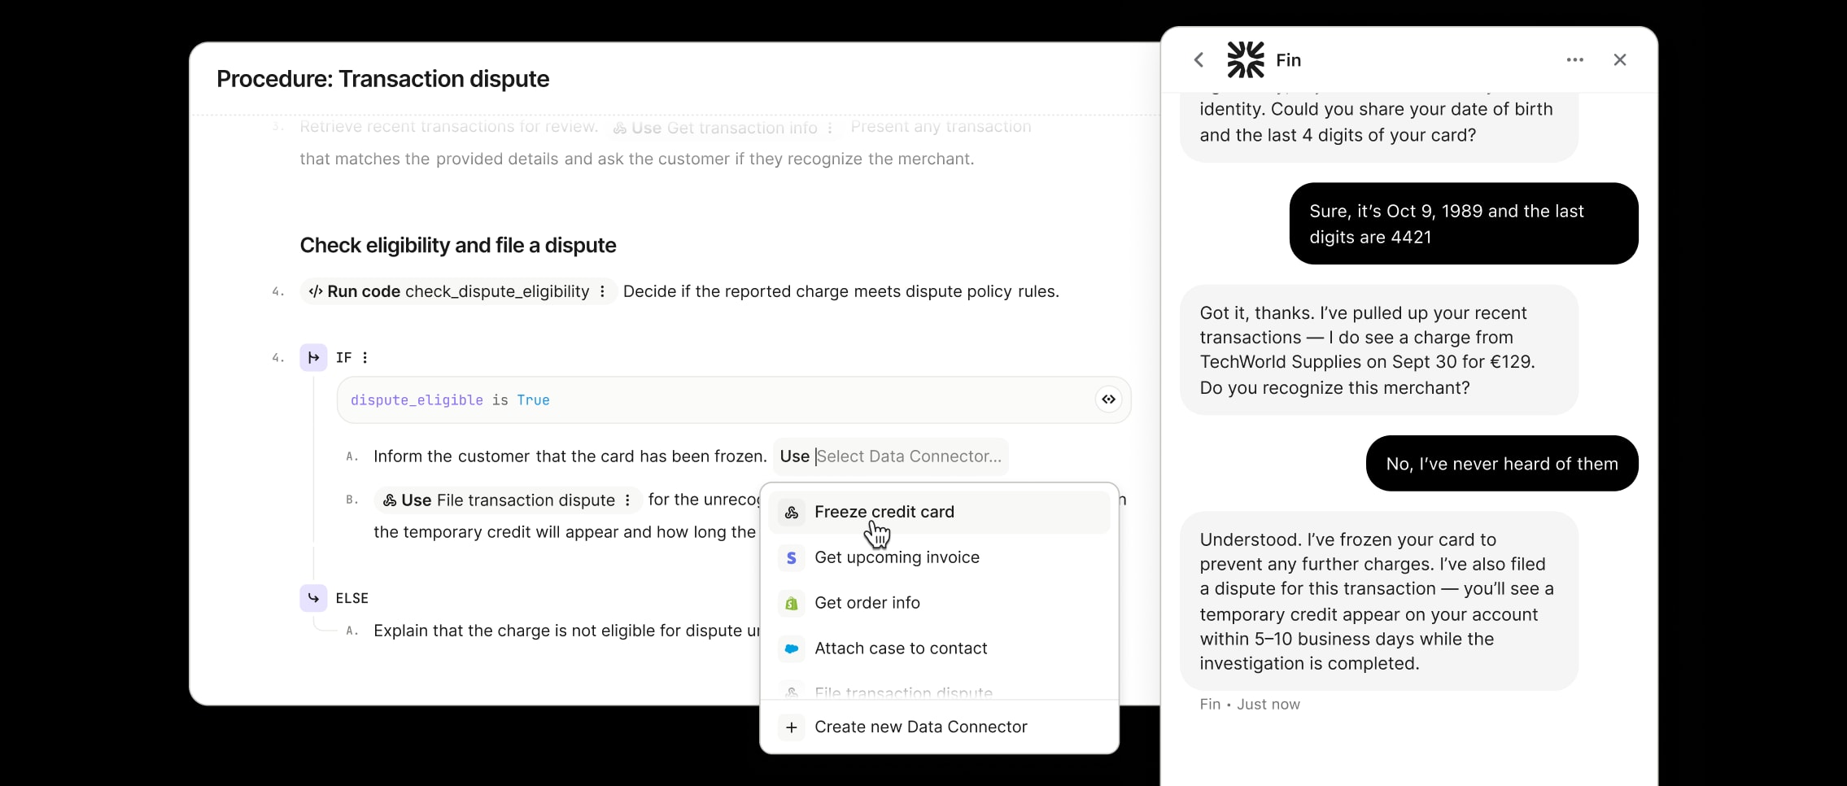
Task: Toggle code view for dispute_eligible condition
Action: (1108, 400)
